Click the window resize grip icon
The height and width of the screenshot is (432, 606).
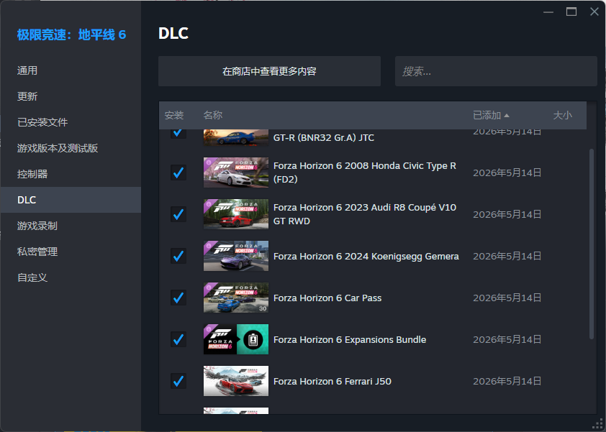pyautogui.click(x=597, y=423)
